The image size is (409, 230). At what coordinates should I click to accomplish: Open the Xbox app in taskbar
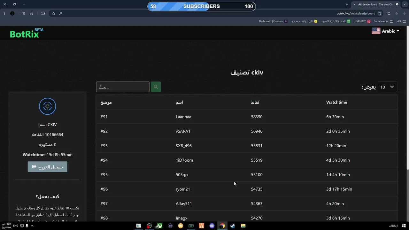[x=159, y=226]
